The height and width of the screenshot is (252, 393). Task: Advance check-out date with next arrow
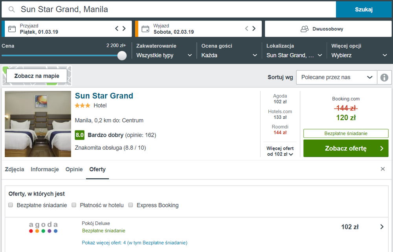pyautogui.click(x=254, y=29)
